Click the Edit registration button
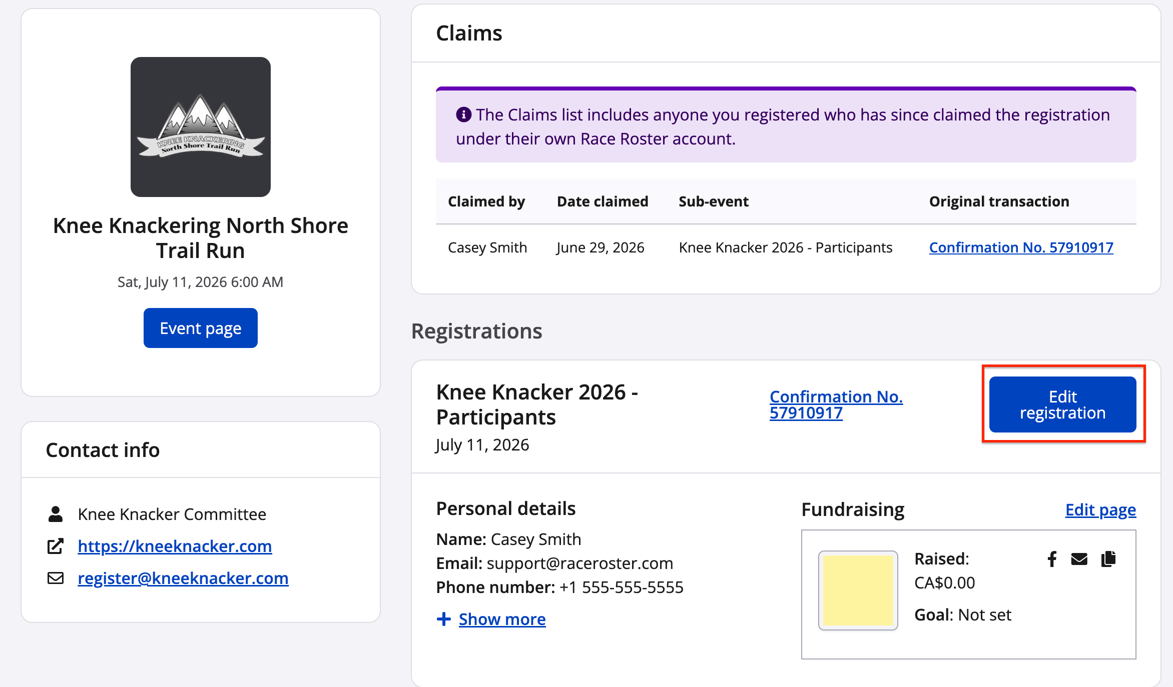This screenshot has width=1173, height=687. click(x=1063, y=404)
